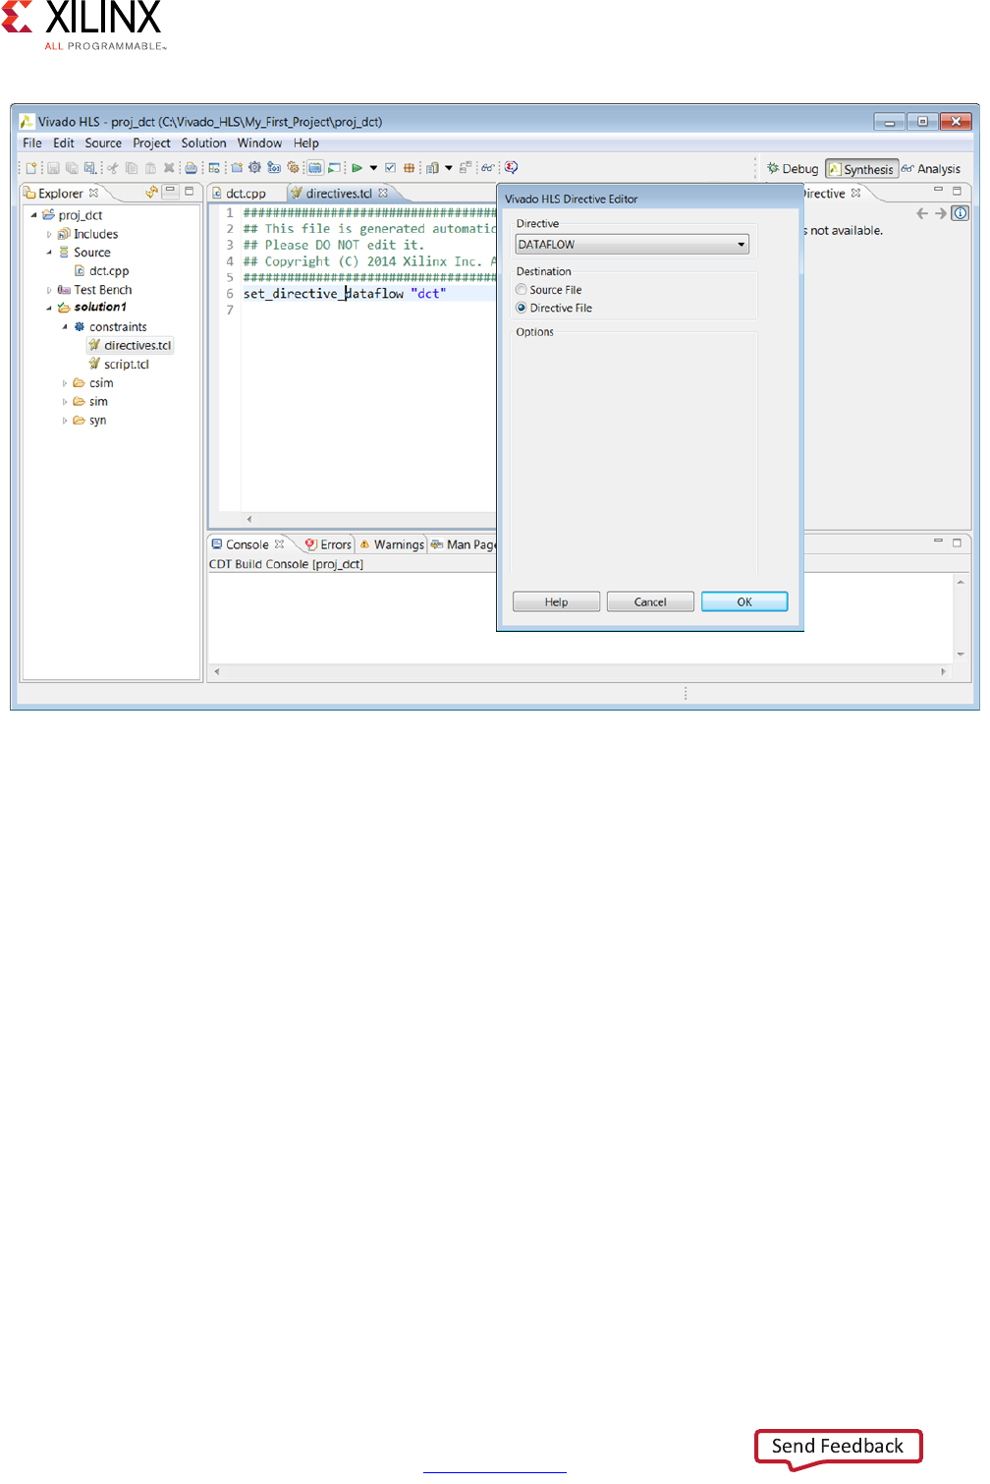Image resolution: width=990 pixels, height=1484 pixels.
Task: Select the Directive File destination radio button
Action: coord(522,308)
